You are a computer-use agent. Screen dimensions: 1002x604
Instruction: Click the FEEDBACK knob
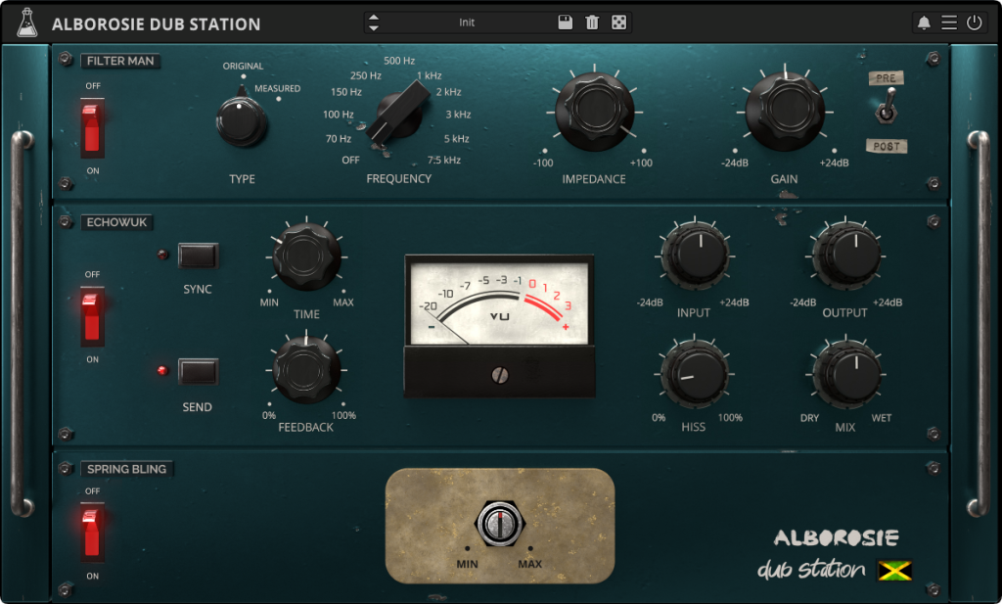(306, 369)
